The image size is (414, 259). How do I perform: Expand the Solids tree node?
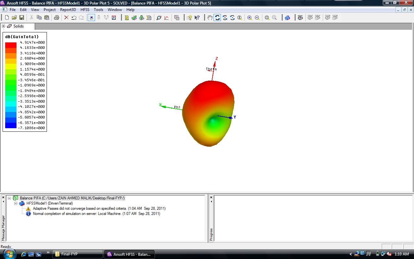4,26
